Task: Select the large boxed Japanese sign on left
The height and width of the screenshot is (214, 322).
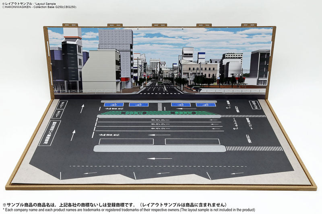Action: 49,133
